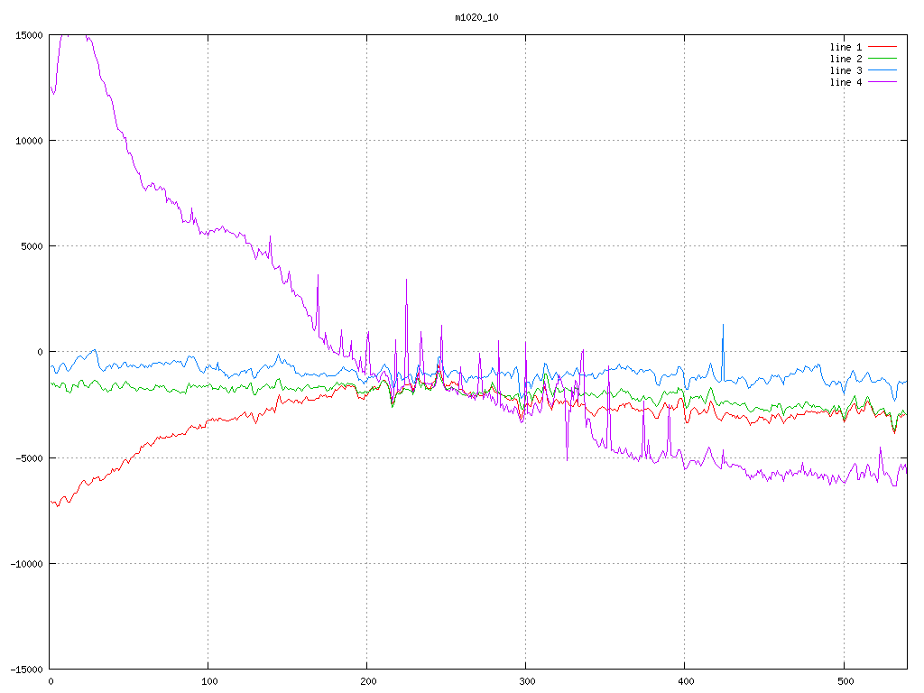This screenshot has width=924, height=693.
Task: Choose the "line 4" legend entry text
Action: coord(845,82)
